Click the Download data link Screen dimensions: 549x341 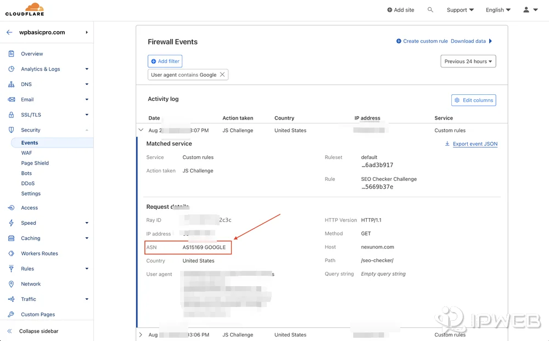(468, 41)
